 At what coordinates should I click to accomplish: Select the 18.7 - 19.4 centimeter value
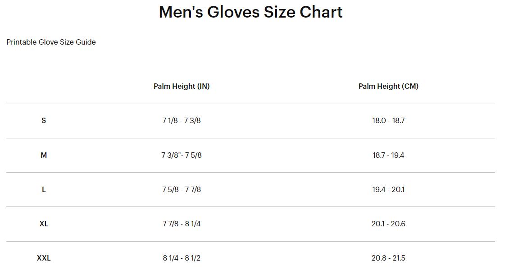point(388,156)
